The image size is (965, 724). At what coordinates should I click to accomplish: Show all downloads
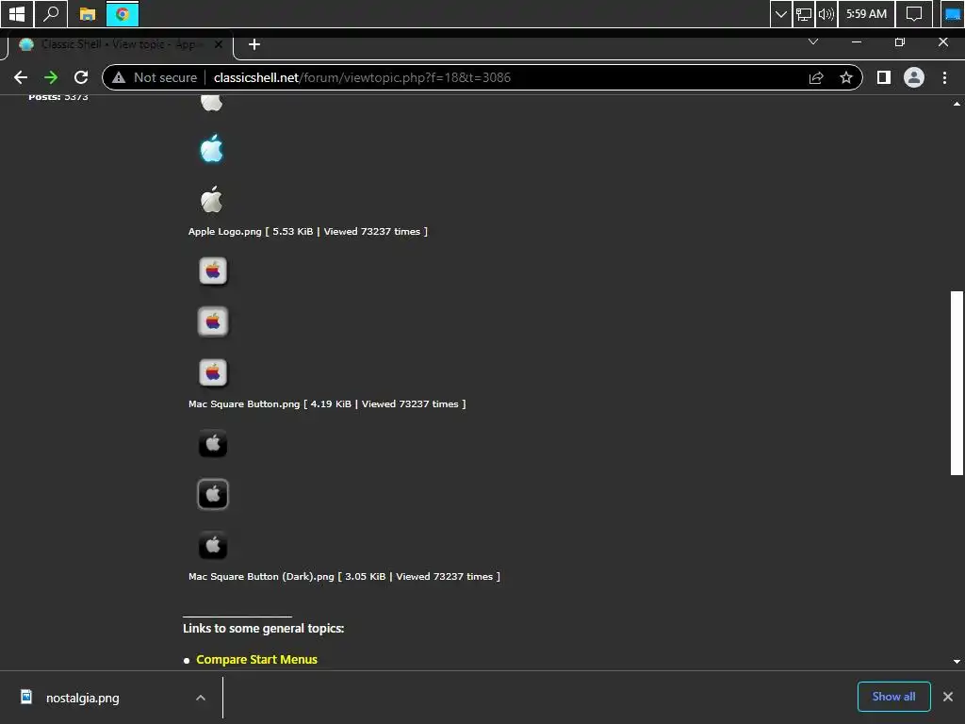893,697
